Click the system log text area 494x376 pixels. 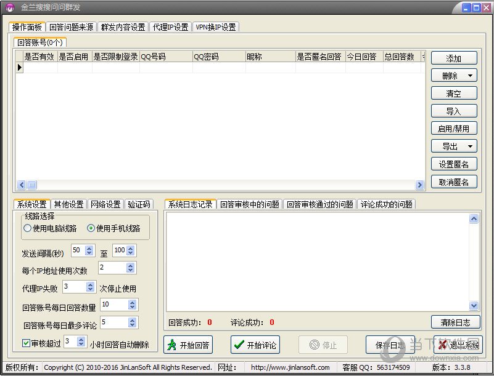pos(318,262)
